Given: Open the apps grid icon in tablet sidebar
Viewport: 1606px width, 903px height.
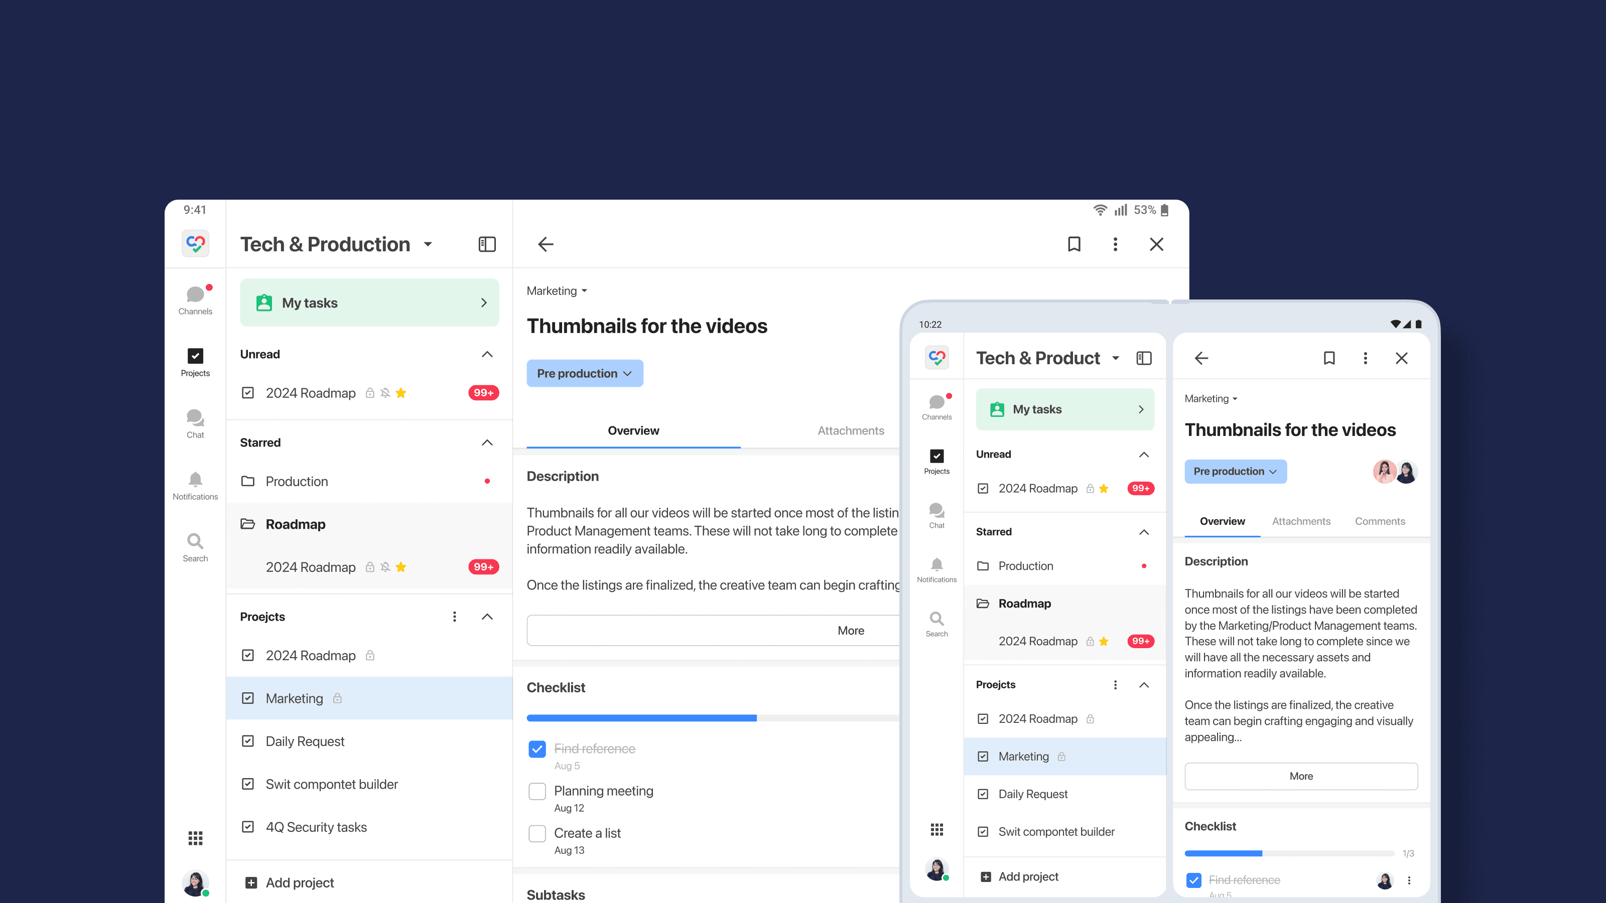Looking at the screenshot, I should pos(195,838).
